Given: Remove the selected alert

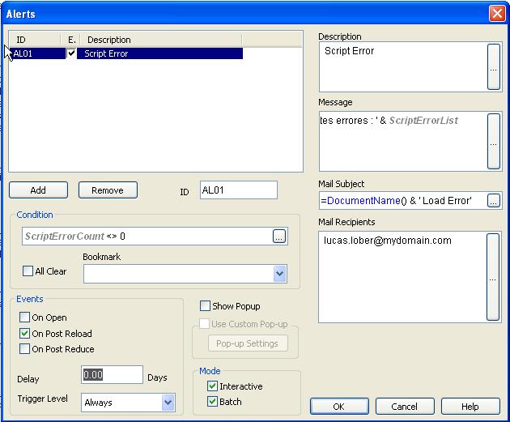Looking at the screenshot, I should 108,190.
